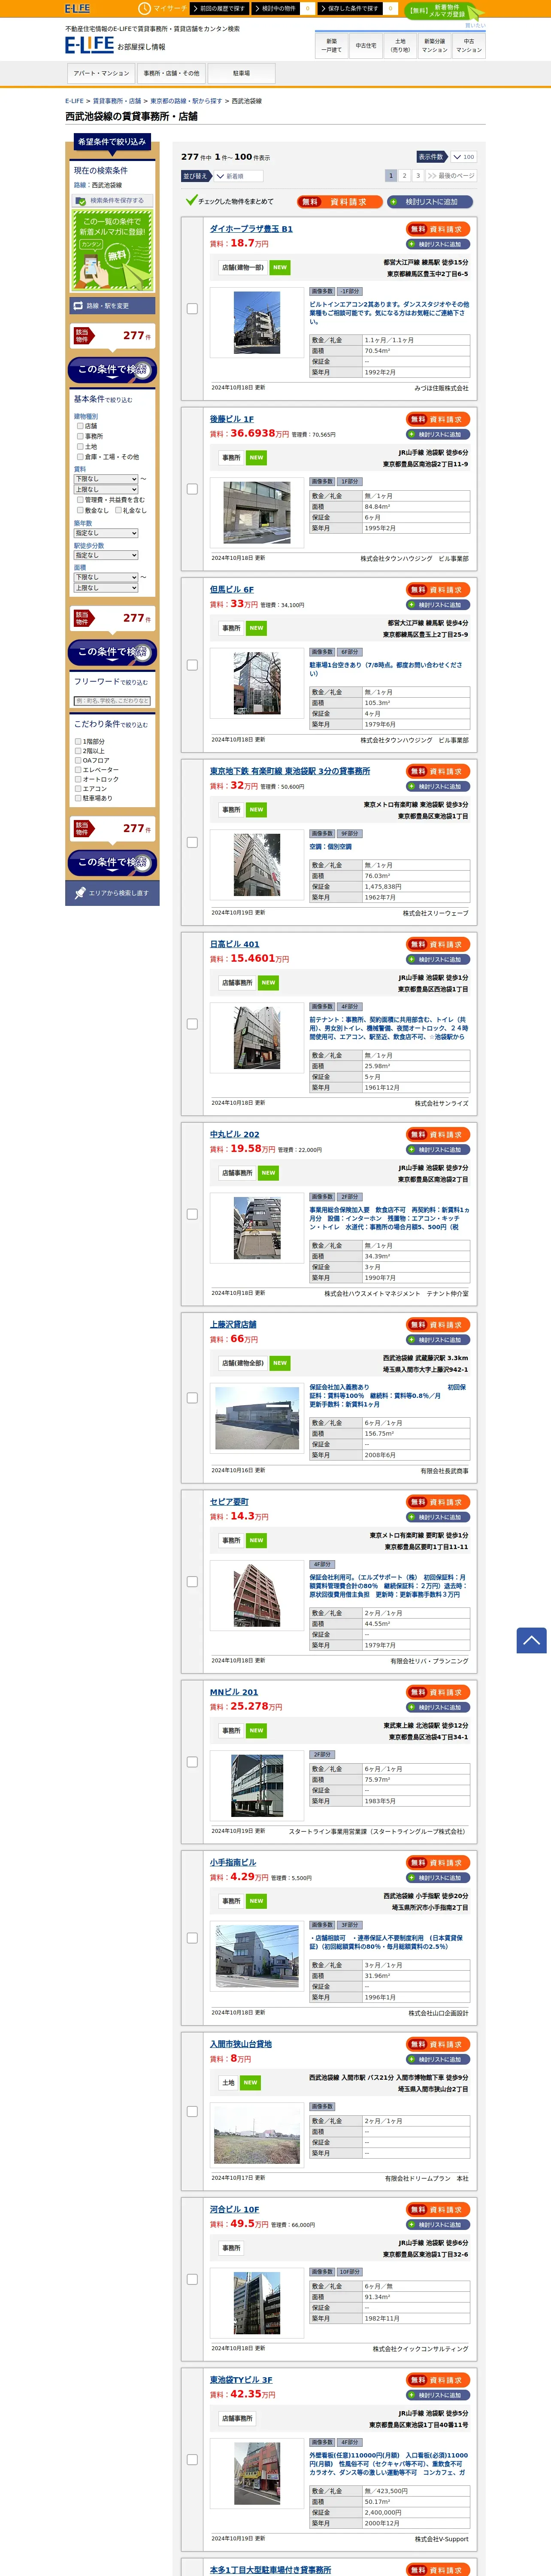Switch to 駐車場 tab
The height and width of the screenshot is (2576, 551).
(x=241, y=73)
